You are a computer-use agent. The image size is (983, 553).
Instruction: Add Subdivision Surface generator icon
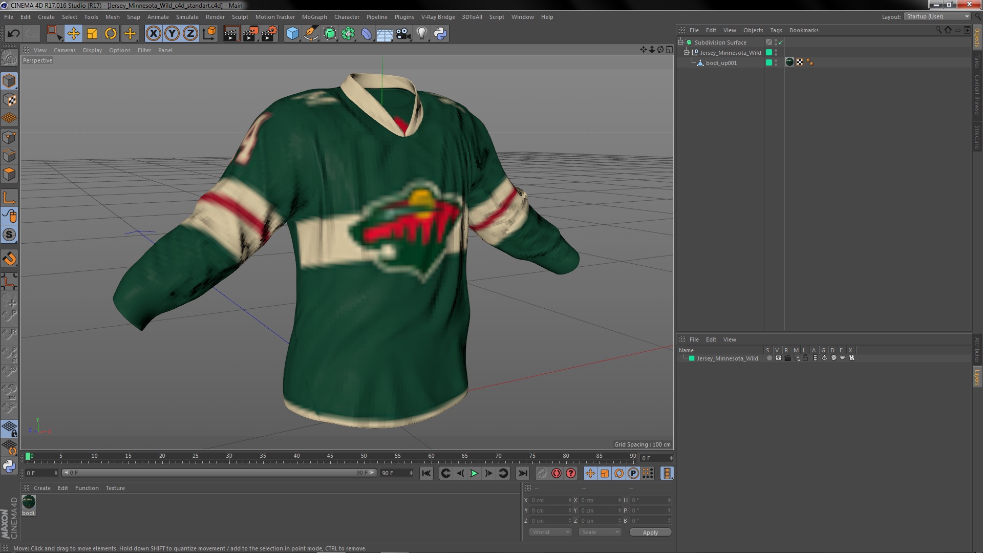(330, 34)
